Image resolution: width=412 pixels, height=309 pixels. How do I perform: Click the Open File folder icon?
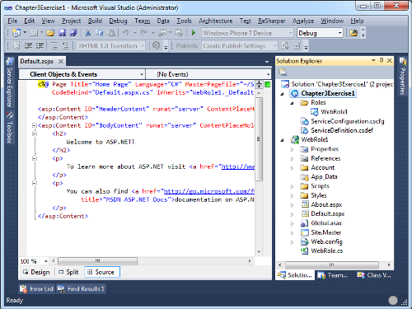click(50, 33)
